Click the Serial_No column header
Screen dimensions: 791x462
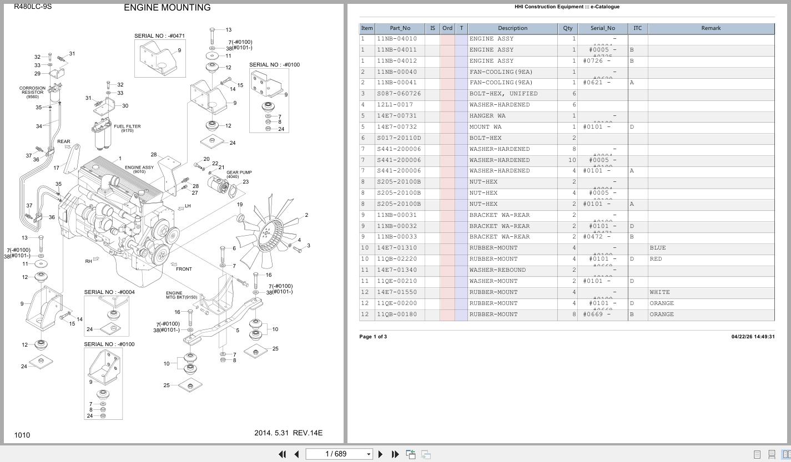(x=602, y=28)
